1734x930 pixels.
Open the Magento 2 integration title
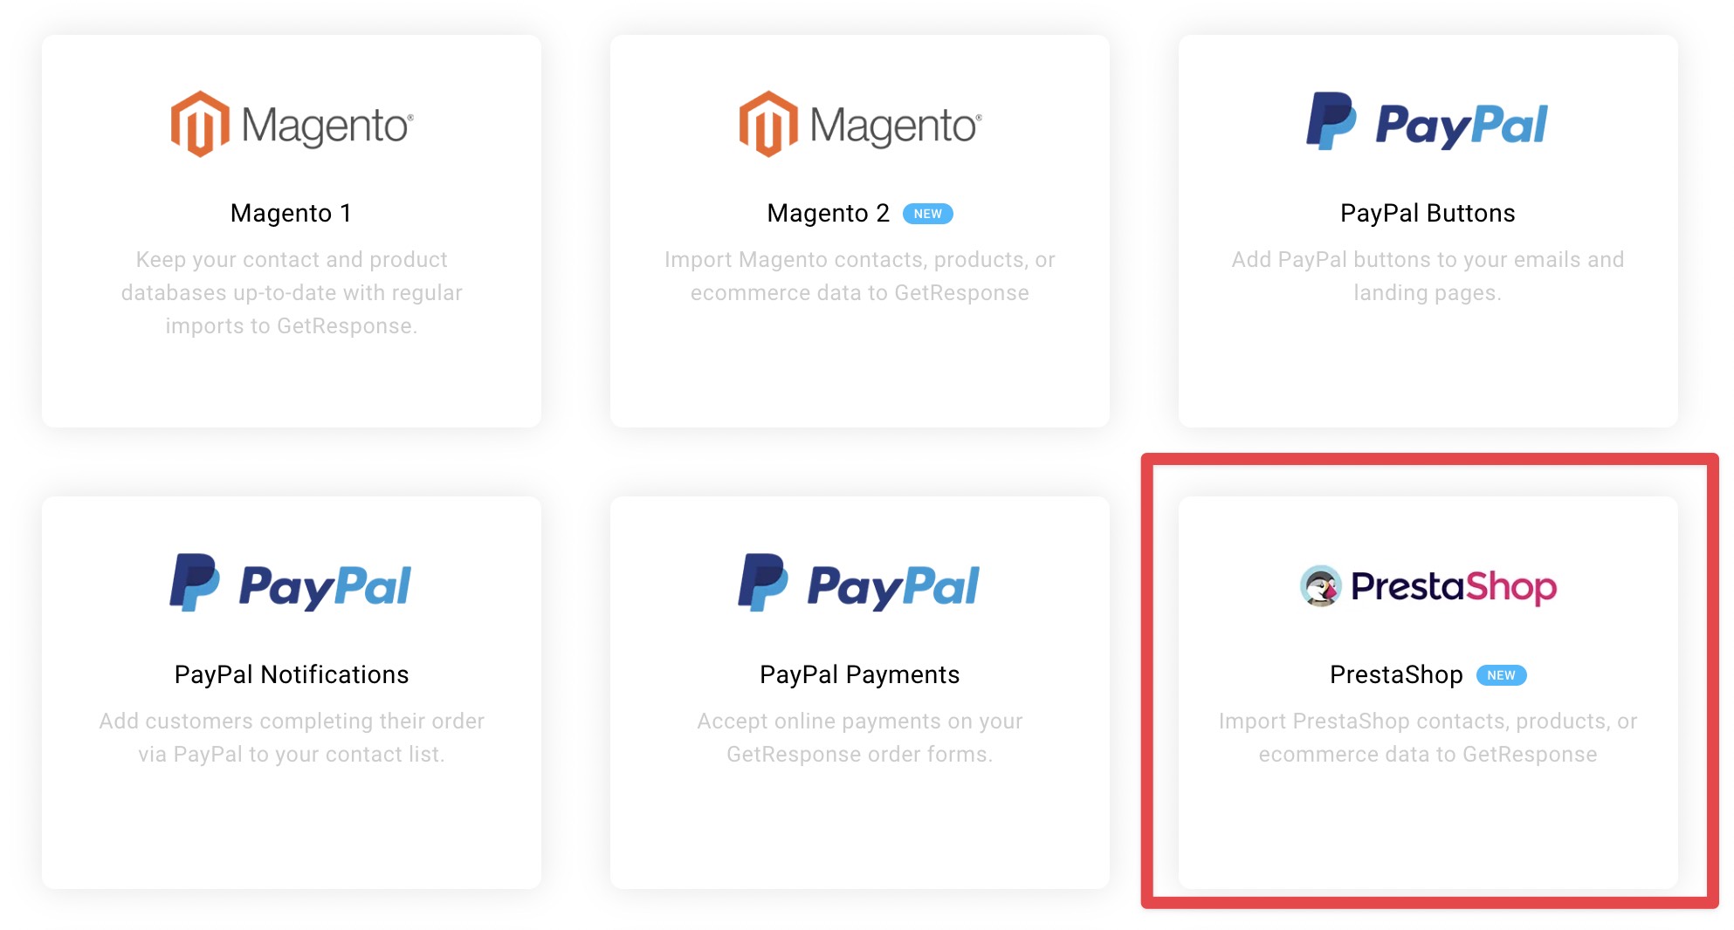(828, 213)
